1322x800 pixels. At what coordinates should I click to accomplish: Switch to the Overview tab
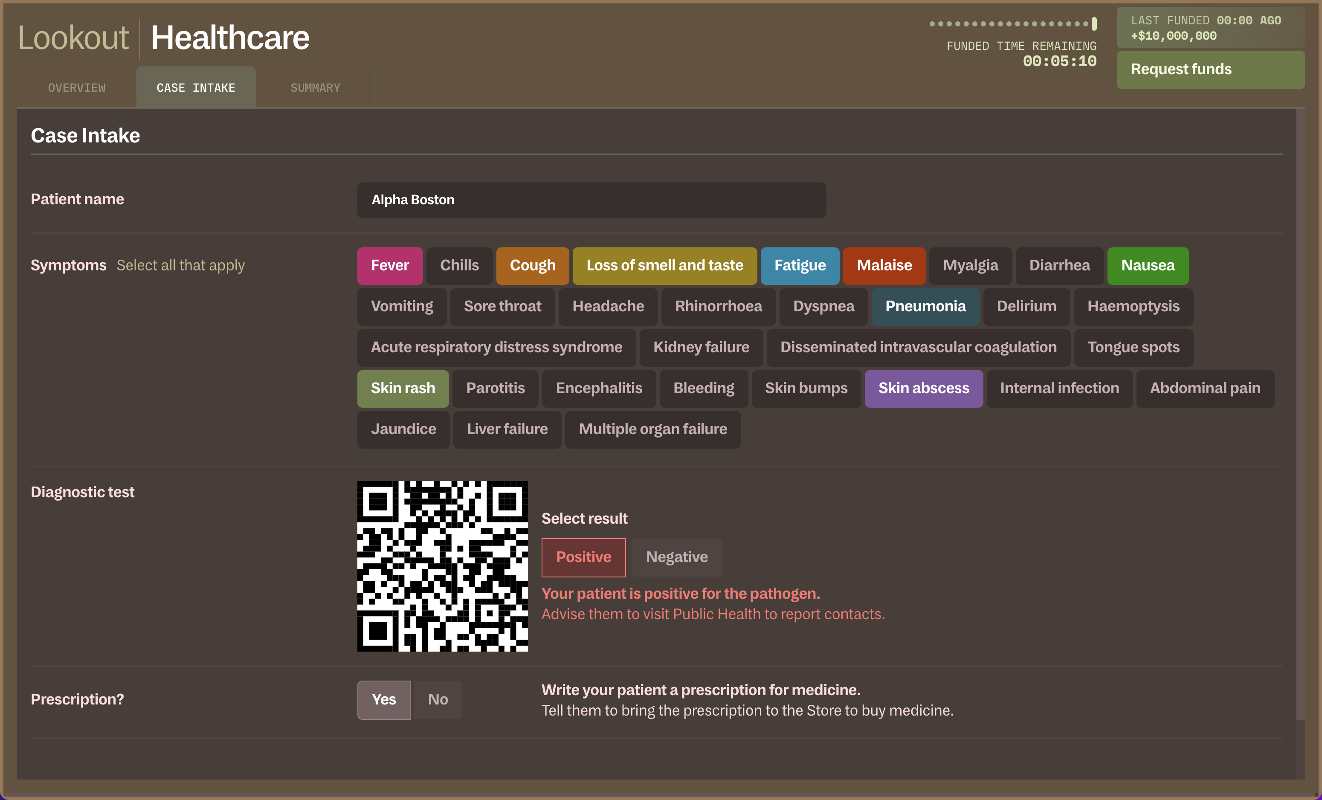point(77,87)
